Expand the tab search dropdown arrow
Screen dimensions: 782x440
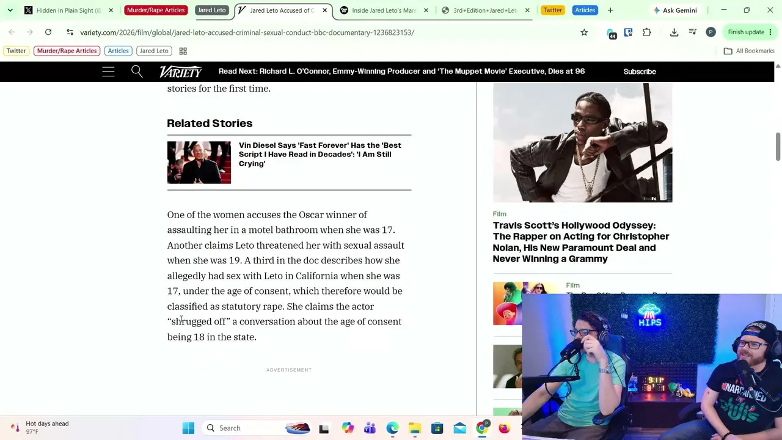10,10
